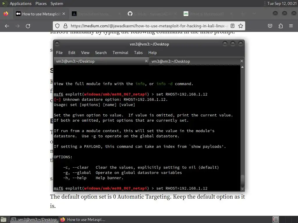This screenshot has height=223, width=298.
Task: Open the System menu in the top panel
Action: coord(57,3)
